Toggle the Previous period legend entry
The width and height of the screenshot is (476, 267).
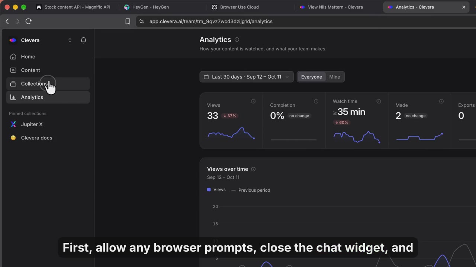coord(251,190)
